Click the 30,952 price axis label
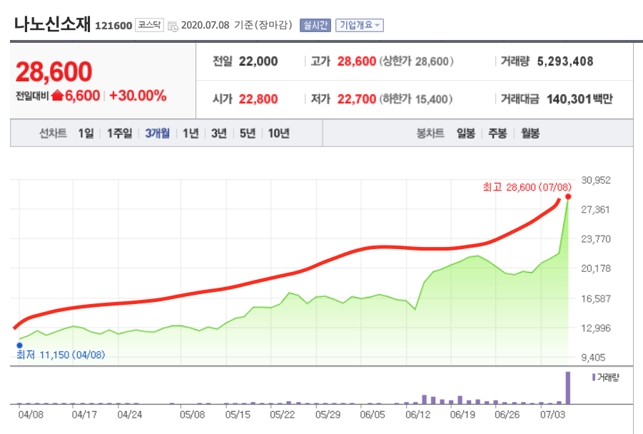 (596, 180)
